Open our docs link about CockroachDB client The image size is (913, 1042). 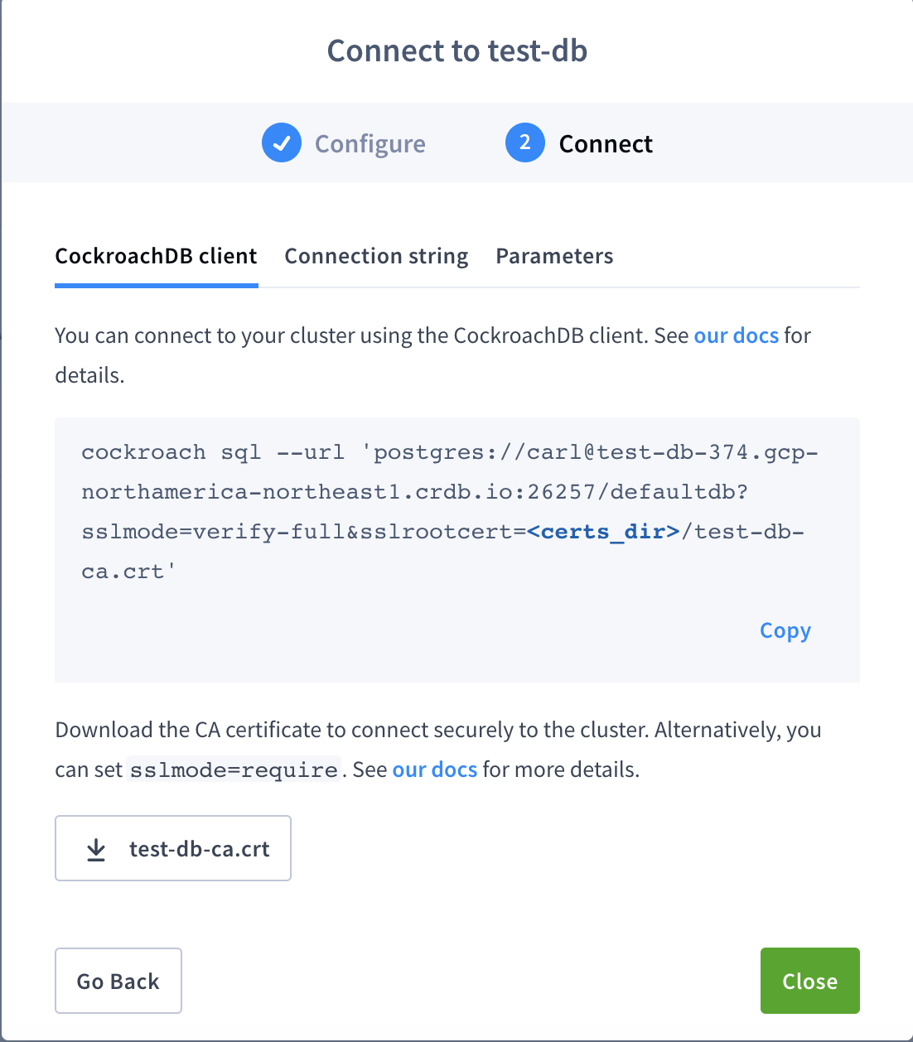[736, 335]
